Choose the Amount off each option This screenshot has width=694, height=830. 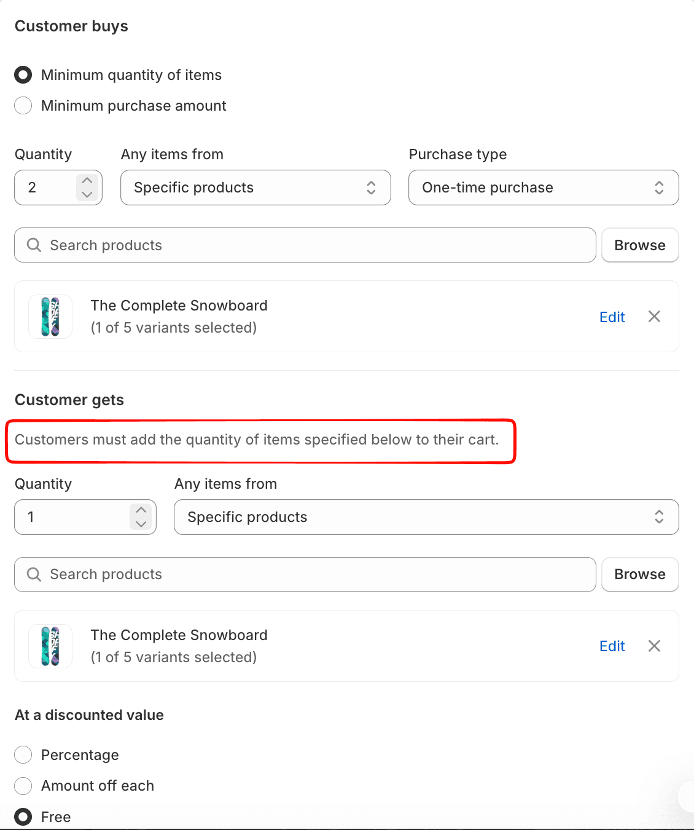23,786
